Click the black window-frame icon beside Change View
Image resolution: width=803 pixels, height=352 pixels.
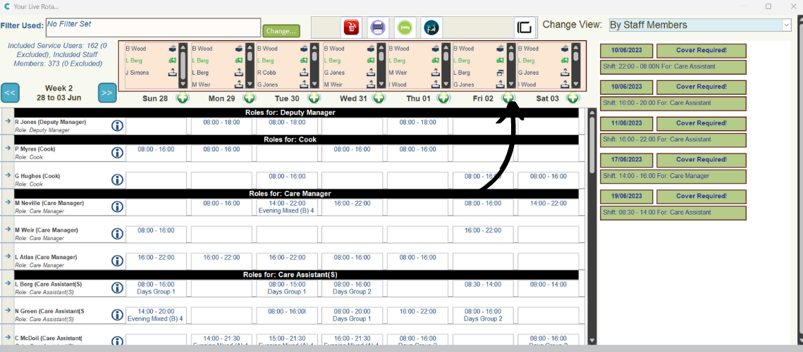coord(525,27)
